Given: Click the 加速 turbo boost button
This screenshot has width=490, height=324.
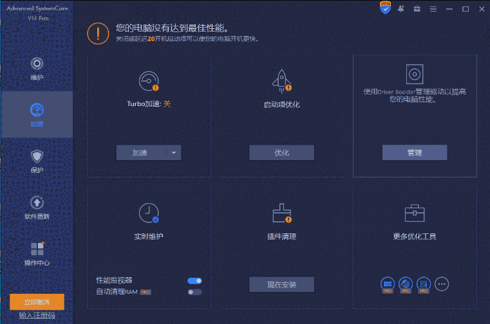Looking at the screenshot, I should coord(141,152).
